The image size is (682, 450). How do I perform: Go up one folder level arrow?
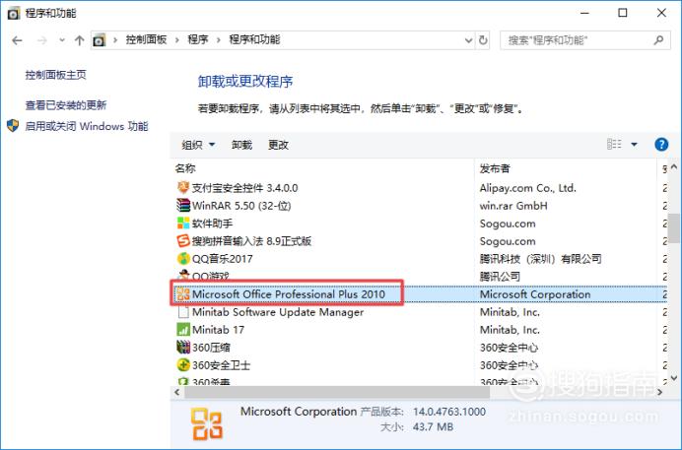click(79, 40)
